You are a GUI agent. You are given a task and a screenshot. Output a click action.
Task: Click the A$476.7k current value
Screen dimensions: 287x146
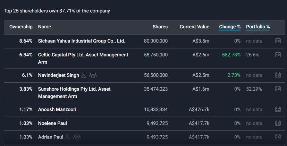(x=199, y=109)
